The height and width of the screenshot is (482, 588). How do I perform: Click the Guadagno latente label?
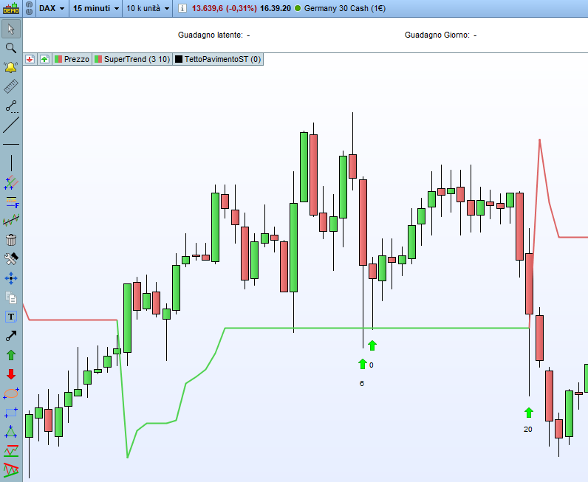coord(211,35)
